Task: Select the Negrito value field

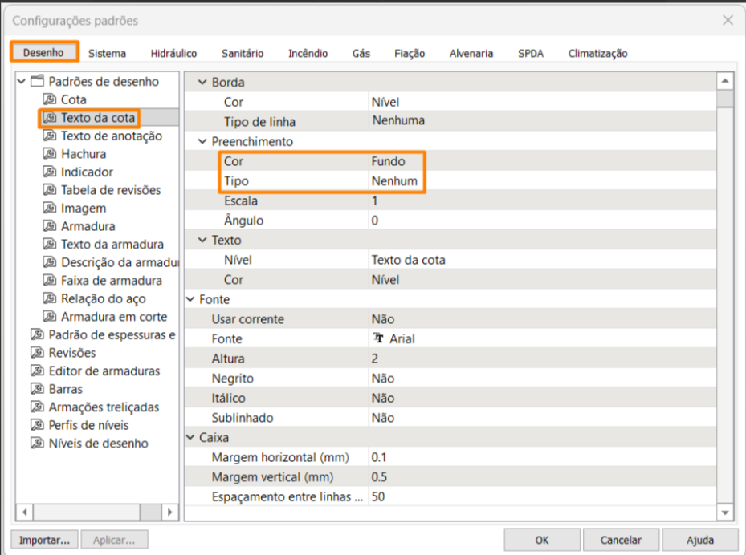Action: click(x=541, y=379)
